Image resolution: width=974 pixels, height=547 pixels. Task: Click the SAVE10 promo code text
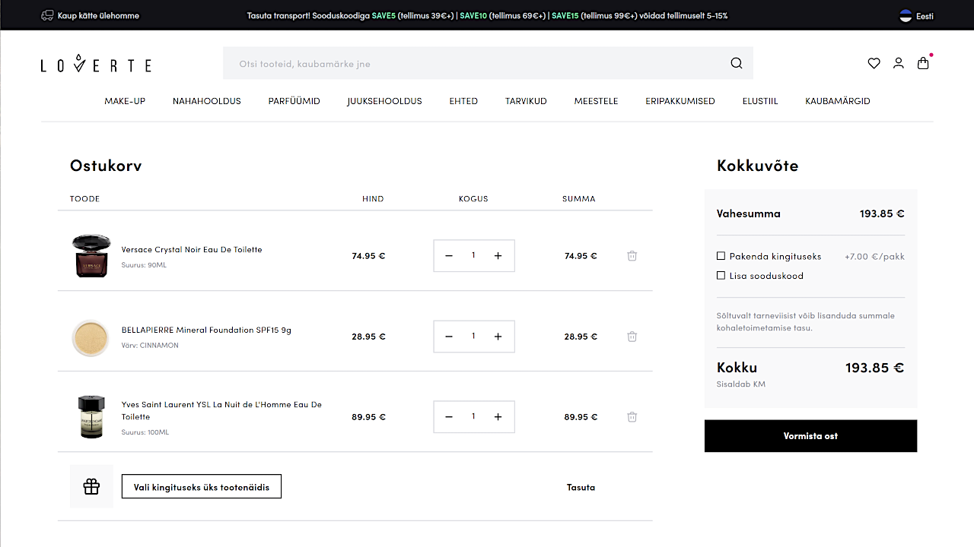coord(473,16)
